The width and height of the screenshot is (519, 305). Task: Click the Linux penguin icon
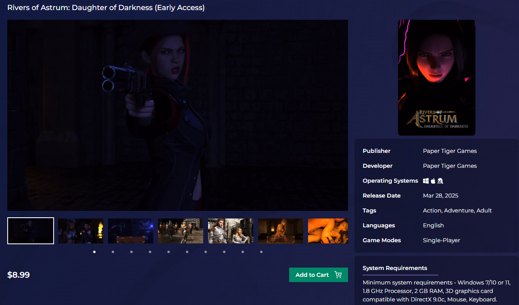tap(441, 181)
